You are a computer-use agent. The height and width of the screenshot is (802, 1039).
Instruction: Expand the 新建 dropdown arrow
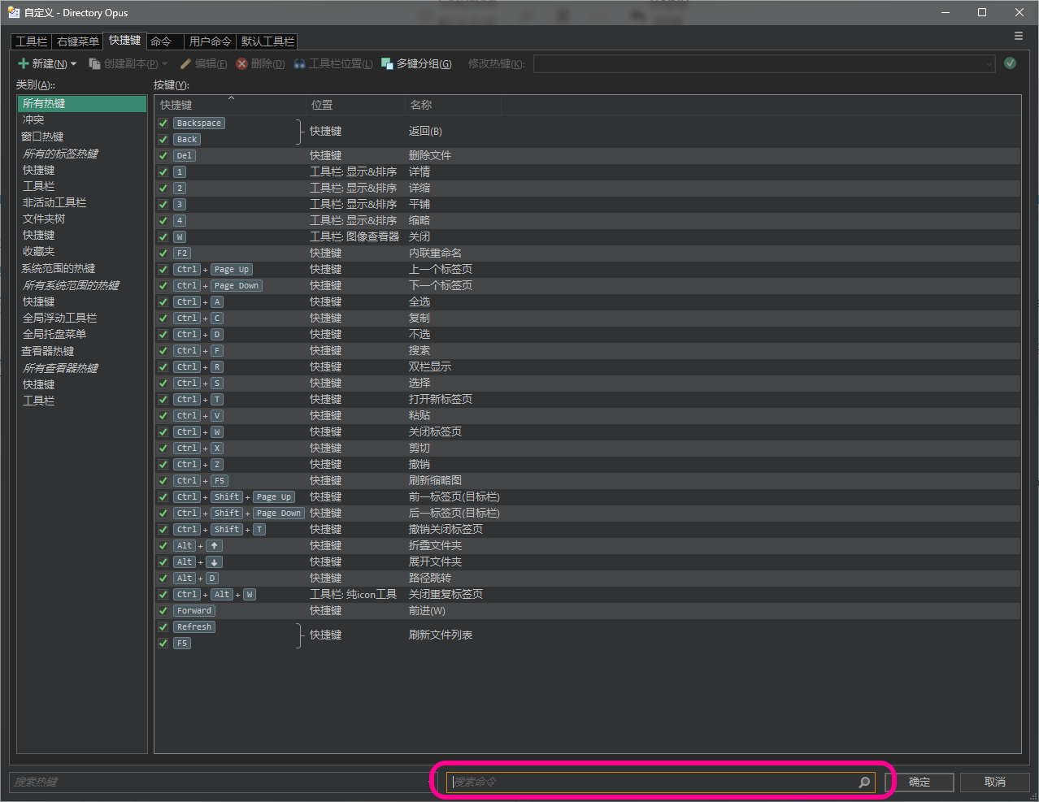tap(73, 64)
